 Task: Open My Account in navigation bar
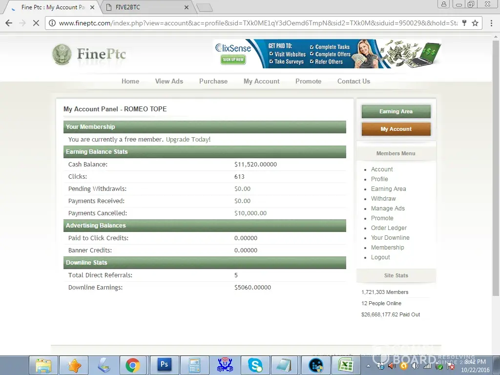[x=262, y=82]
